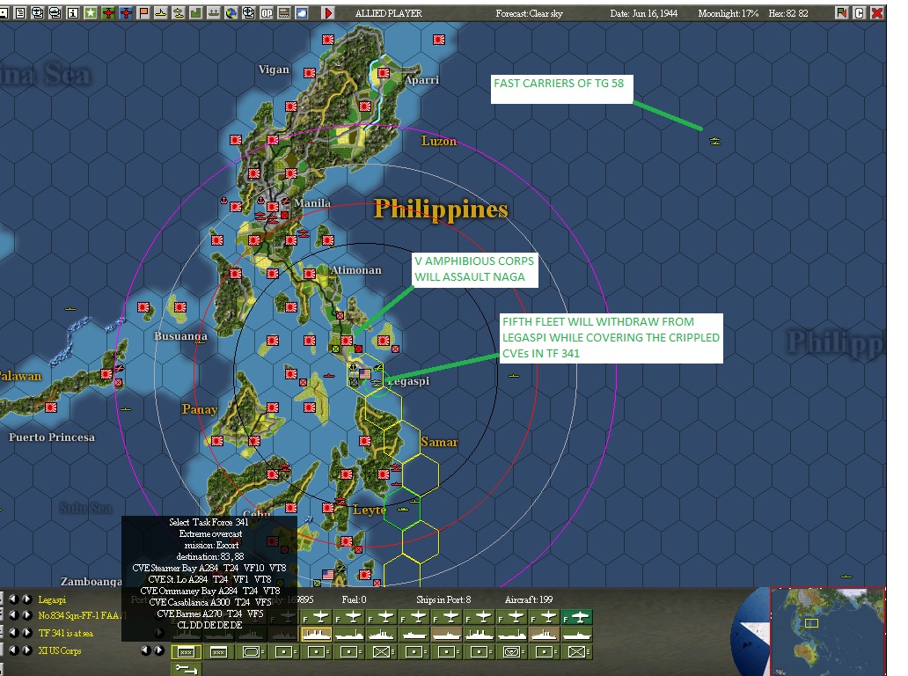Click the Zamboanga map label

click(x=92, y=581)
